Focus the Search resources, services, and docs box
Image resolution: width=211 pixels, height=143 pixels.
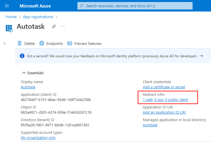click(135, 6)
